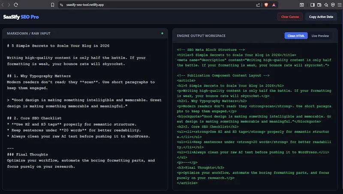Click '<h2>2. Core SEO Checklist</h2>' in output
Viewport: 343px width, 194px height.
[208, 126]
